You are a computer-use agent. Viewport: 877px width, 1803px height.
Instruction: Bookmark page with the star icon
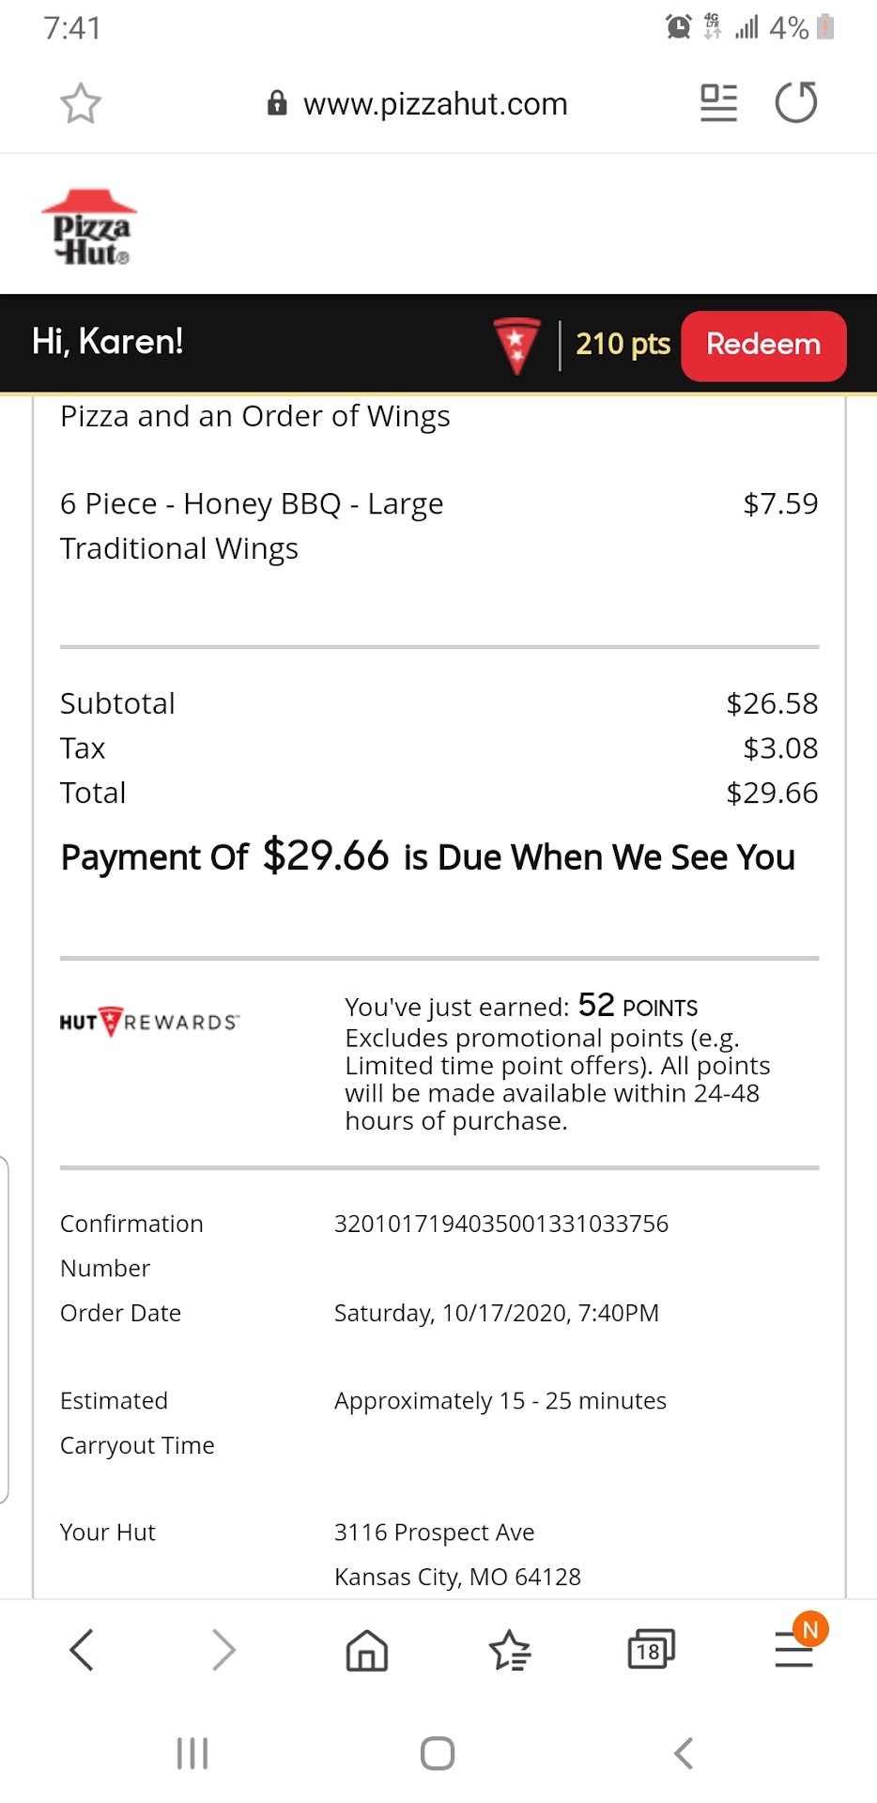tap(81, 103)
